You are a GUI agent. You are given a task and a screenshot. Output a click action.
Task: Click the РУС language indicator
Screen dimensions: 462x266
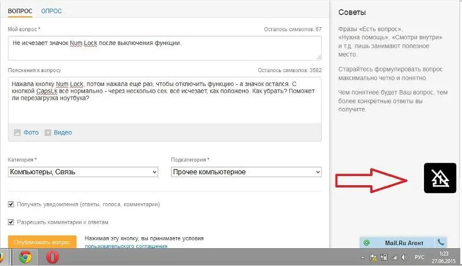click(x=420, y=257)
